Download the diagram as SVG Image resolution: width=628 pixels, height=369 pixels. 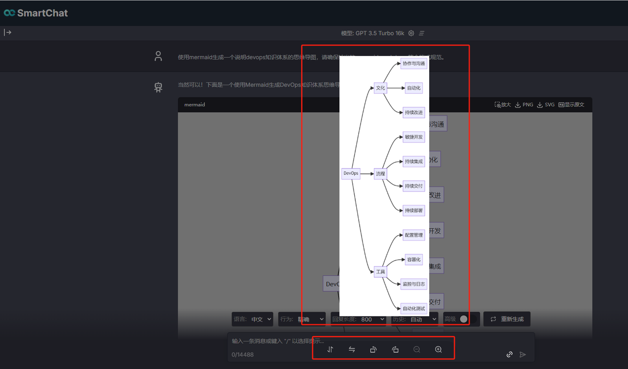tap(546, 105)
